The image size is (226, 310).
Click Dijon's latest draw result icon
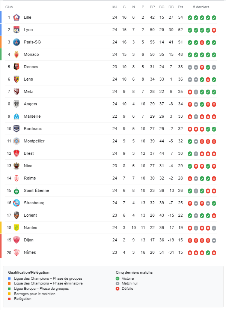214,240
